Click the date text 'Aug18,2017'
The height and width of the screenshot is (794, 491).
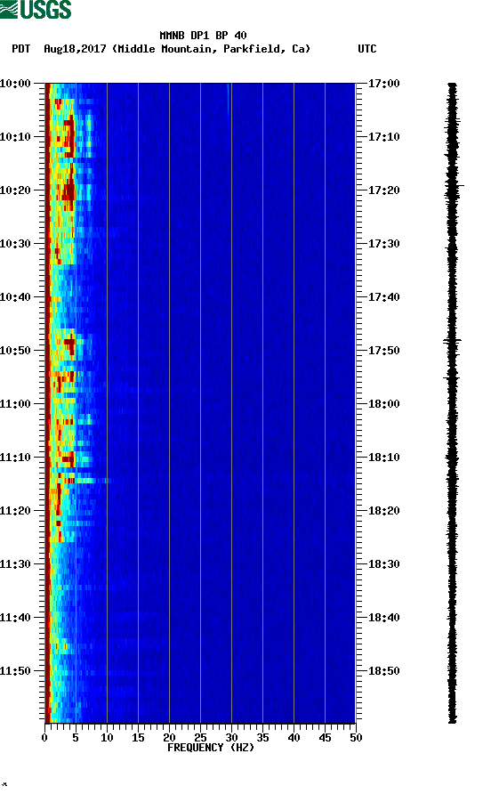(75, 49)
